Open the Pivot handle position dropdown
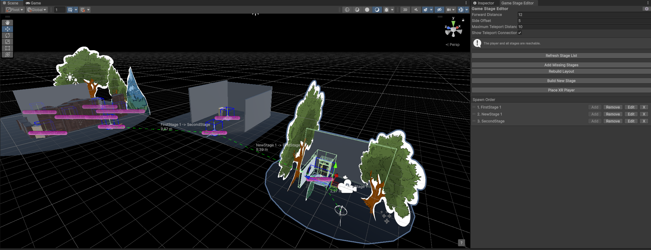The width and height of the screenshot is (651, 250). (x=15, y=10)
